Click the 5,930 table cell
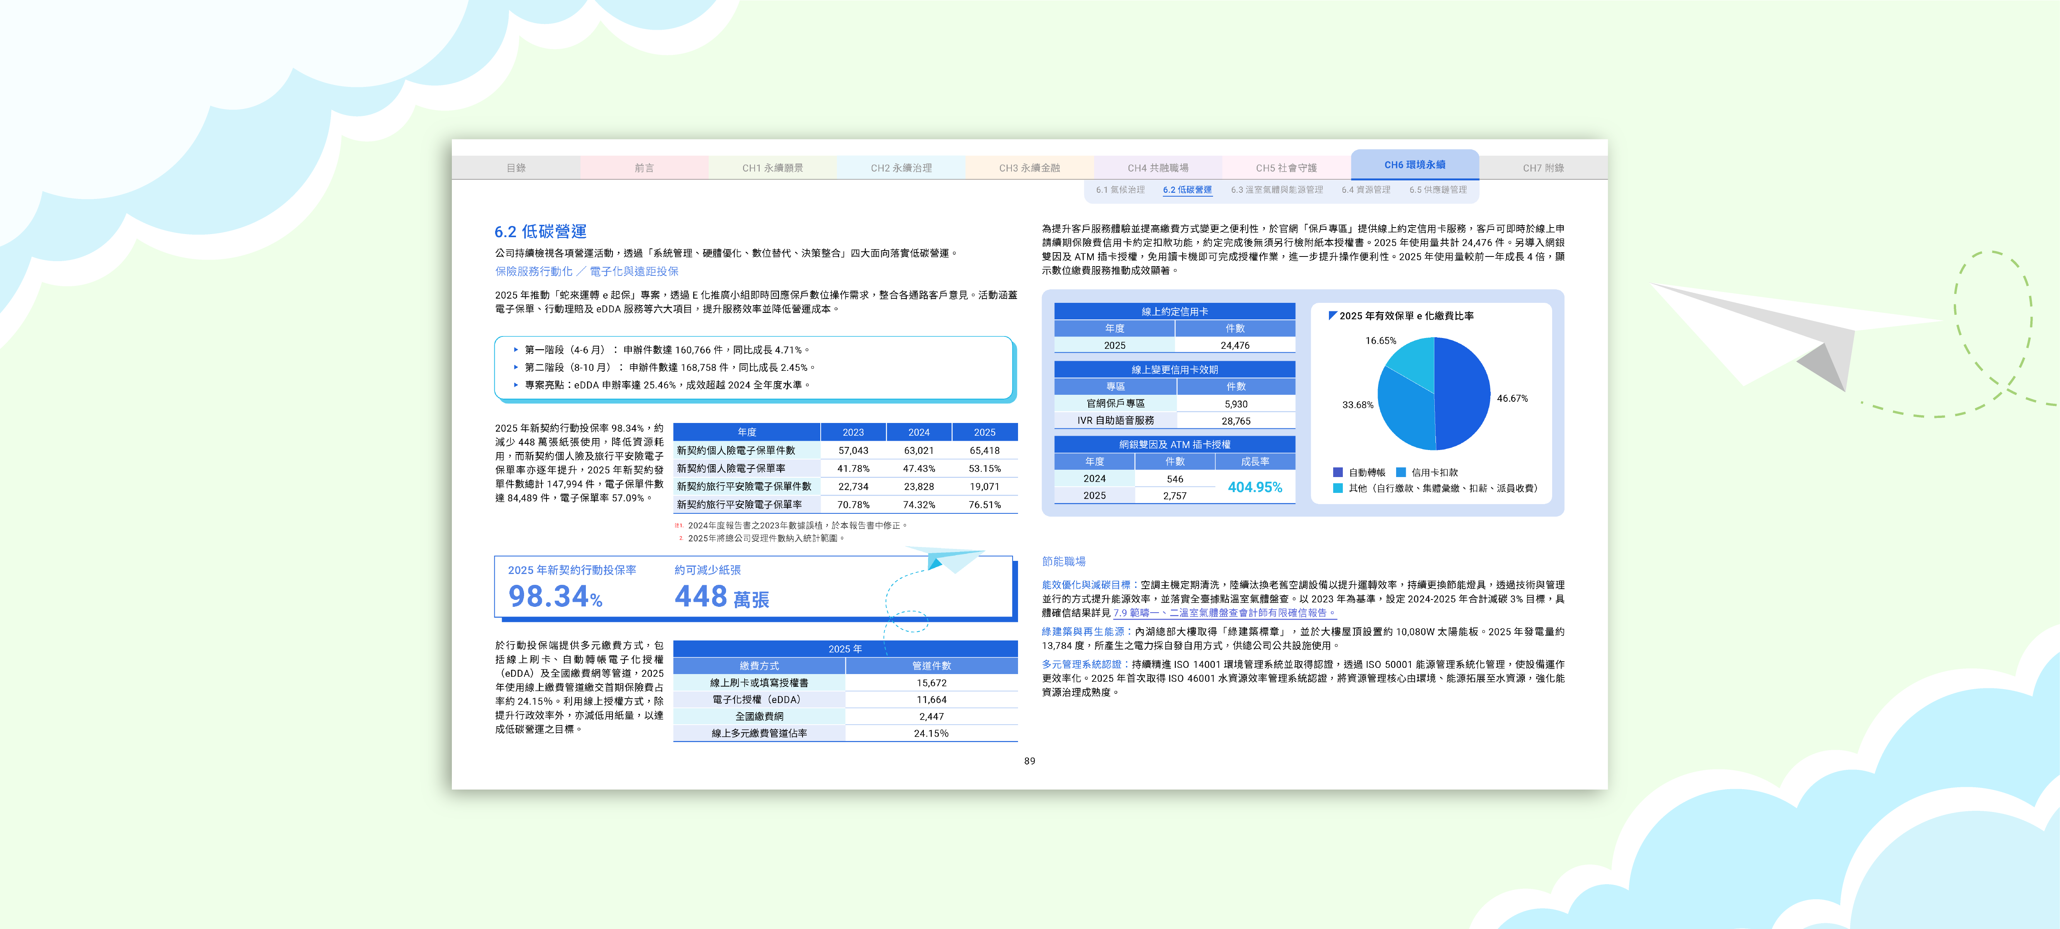 click(x=1235, y=404)
